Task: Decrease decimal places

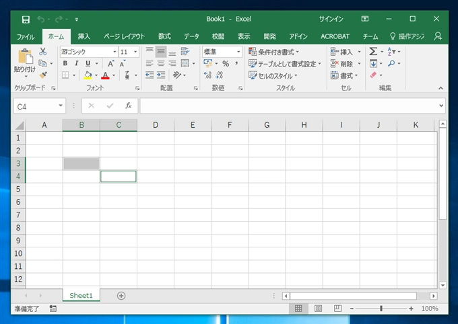Action: (219, 75)
